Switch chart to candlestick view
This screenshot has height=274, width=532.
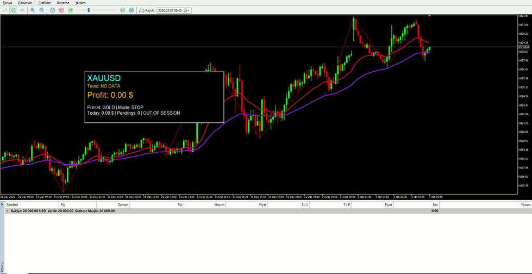pos(13,10)
